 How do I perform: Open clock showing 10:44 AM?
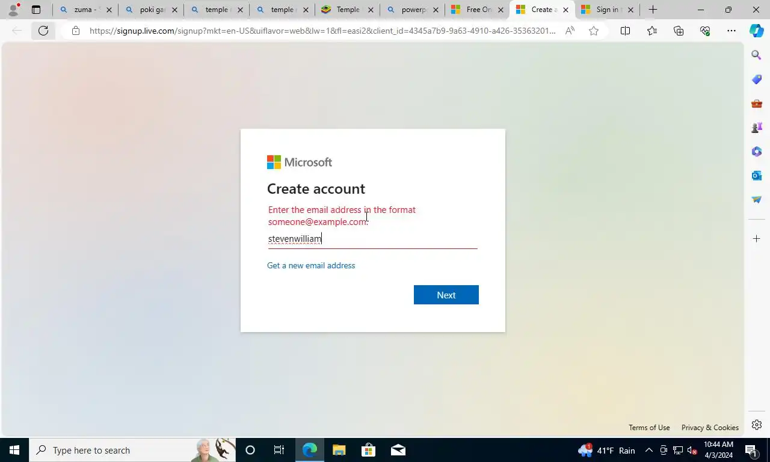(x=718, y=450)
